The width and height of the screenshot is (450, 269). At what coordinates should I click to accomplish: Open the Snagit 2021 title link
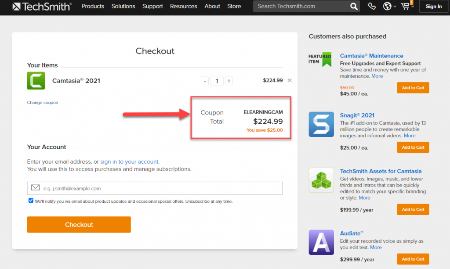pyautogui.click(x=357, y=115)
